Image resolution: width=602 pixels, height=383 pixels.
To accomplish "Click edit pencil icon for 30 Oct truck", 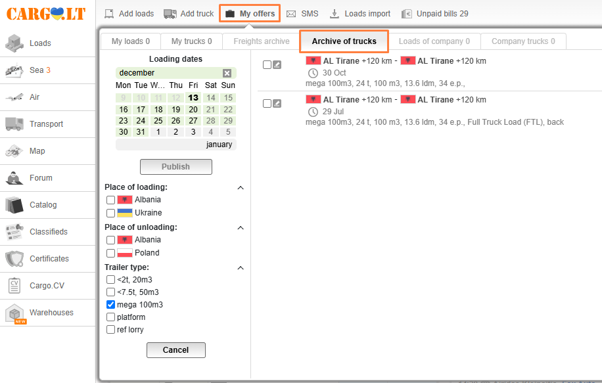I will pos(277,64).
